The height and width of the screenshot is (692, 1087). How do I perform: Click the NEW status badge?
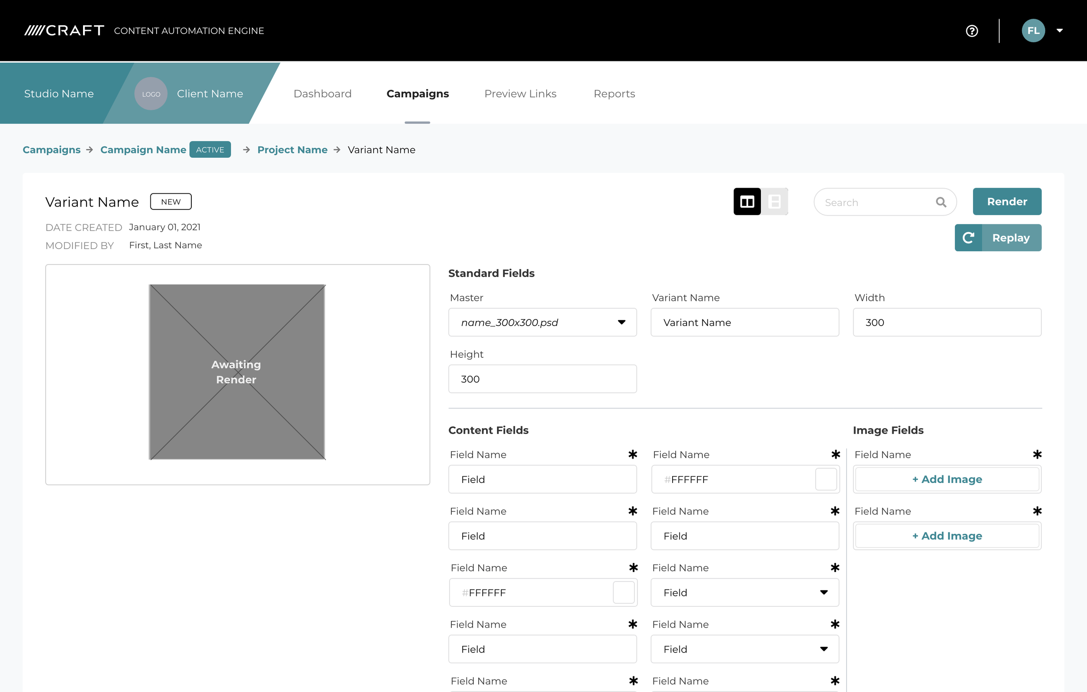click(170, 202)
